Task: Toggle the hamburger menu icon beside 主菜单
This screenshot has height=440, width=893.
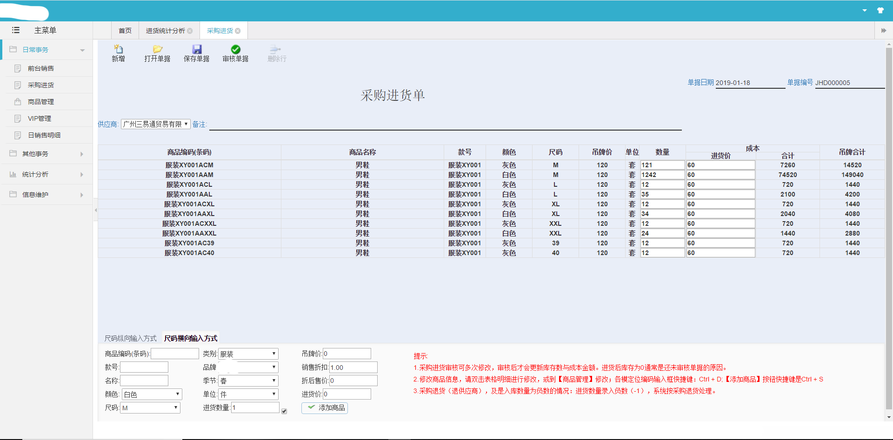Action: 16,30
